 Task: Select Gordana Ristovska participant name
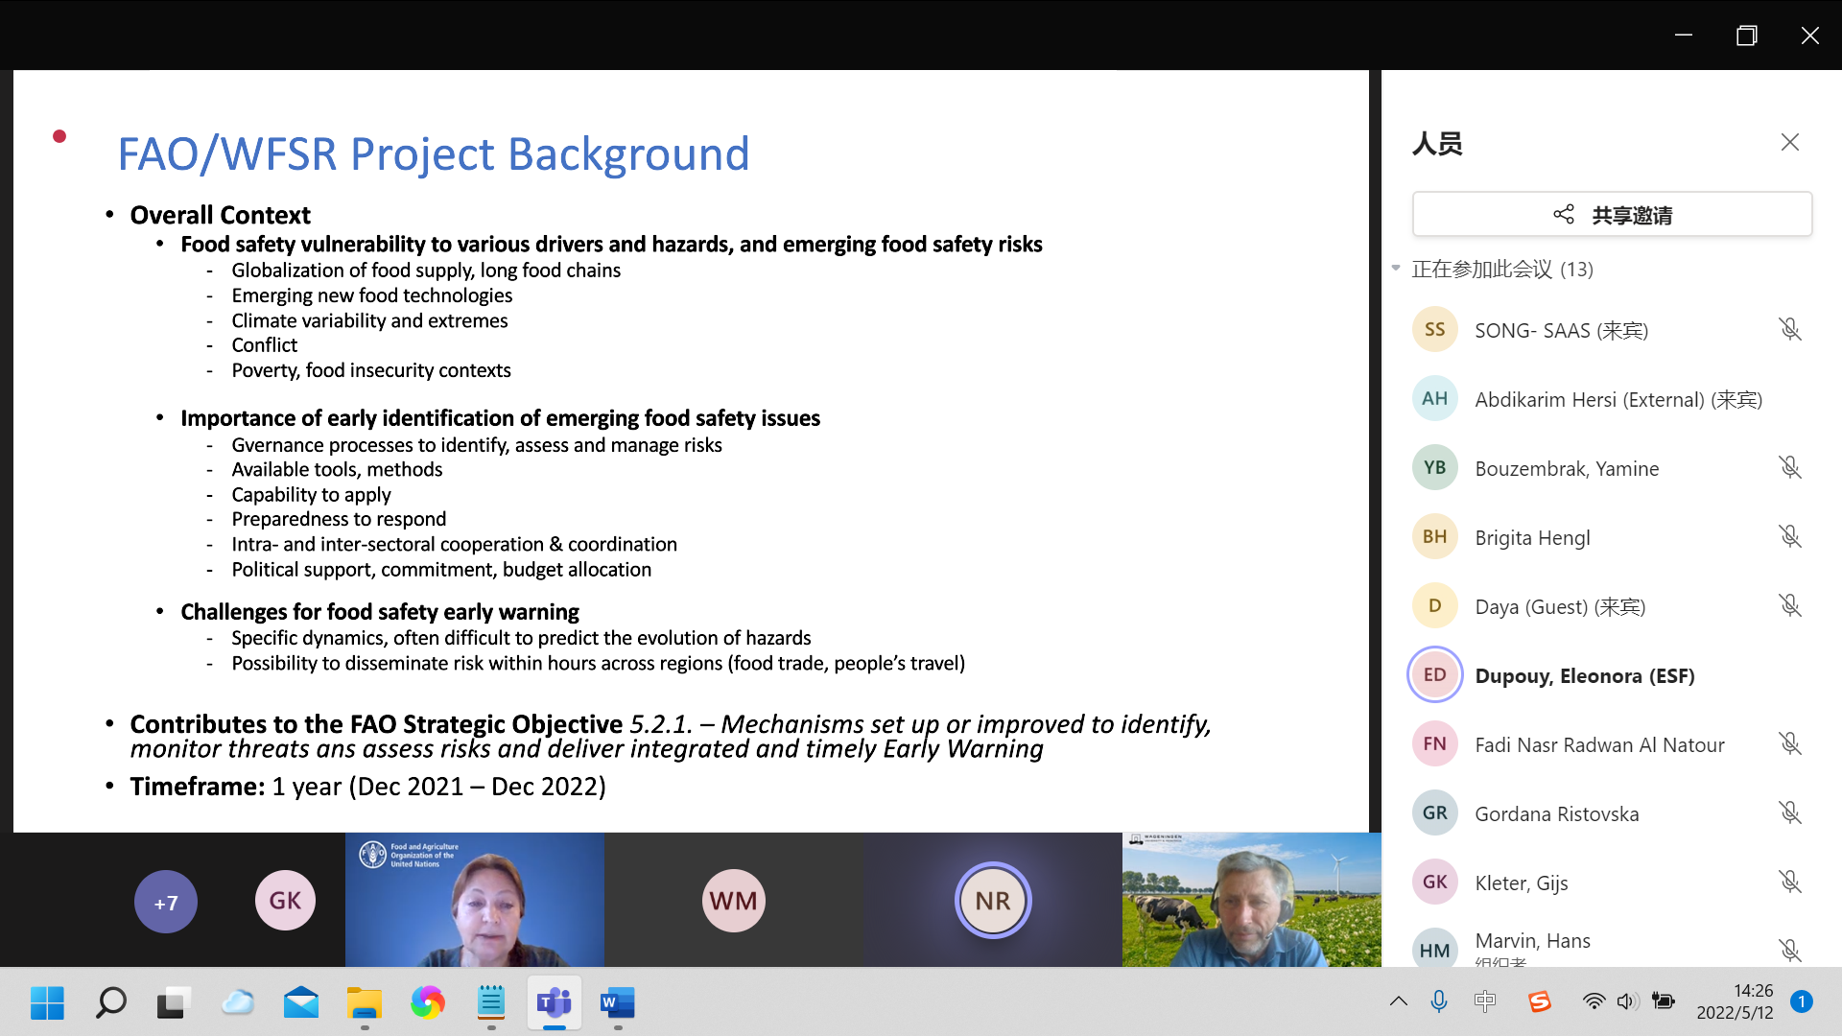(x=1557, y=813)
